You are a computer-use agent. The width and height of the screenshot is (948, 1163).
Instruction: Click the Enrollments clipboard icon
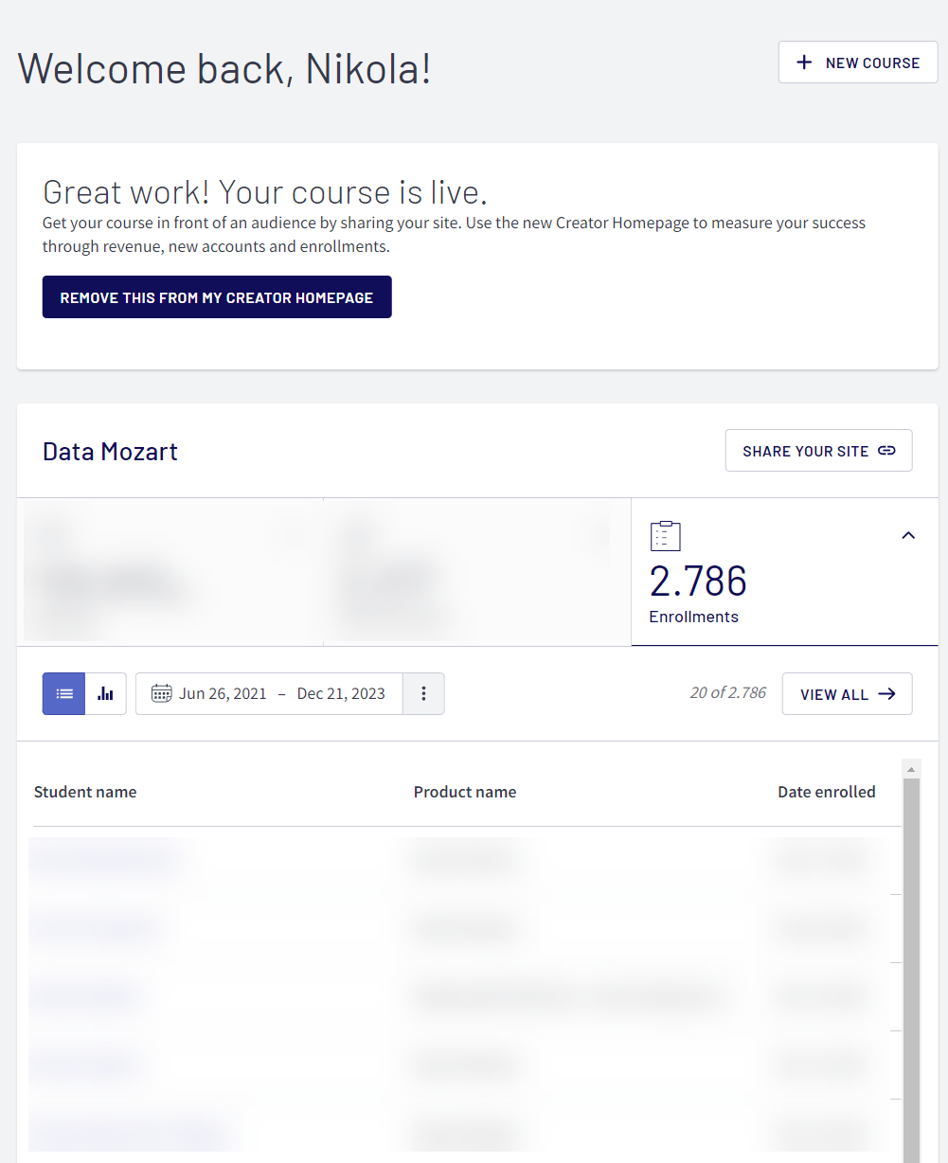(x=666, y=535)
